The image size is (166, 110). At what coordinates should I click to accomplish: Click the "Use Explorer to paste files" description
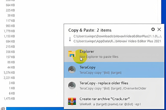99,57
